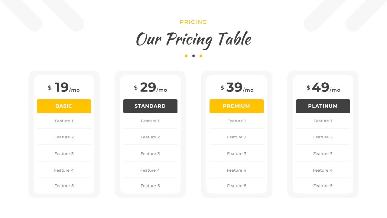Image resolution: width=387 pixels, height=218 pixels.
Task: Choose the yellow PREMIUM plan button
Action: tap(236, 106)
